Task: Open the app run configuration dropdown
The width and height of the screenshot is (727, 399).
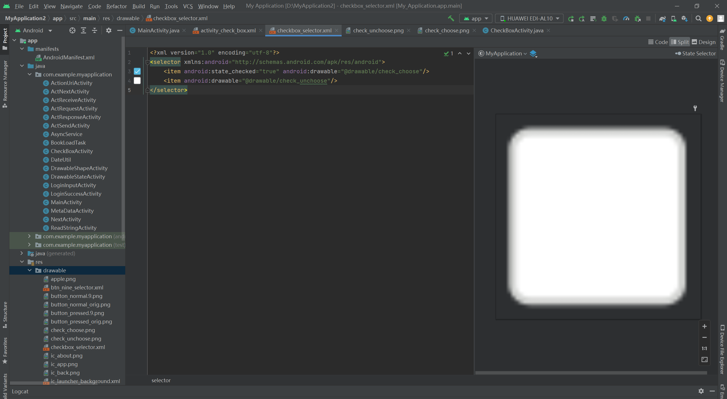Action: click(x=476, y=18)
